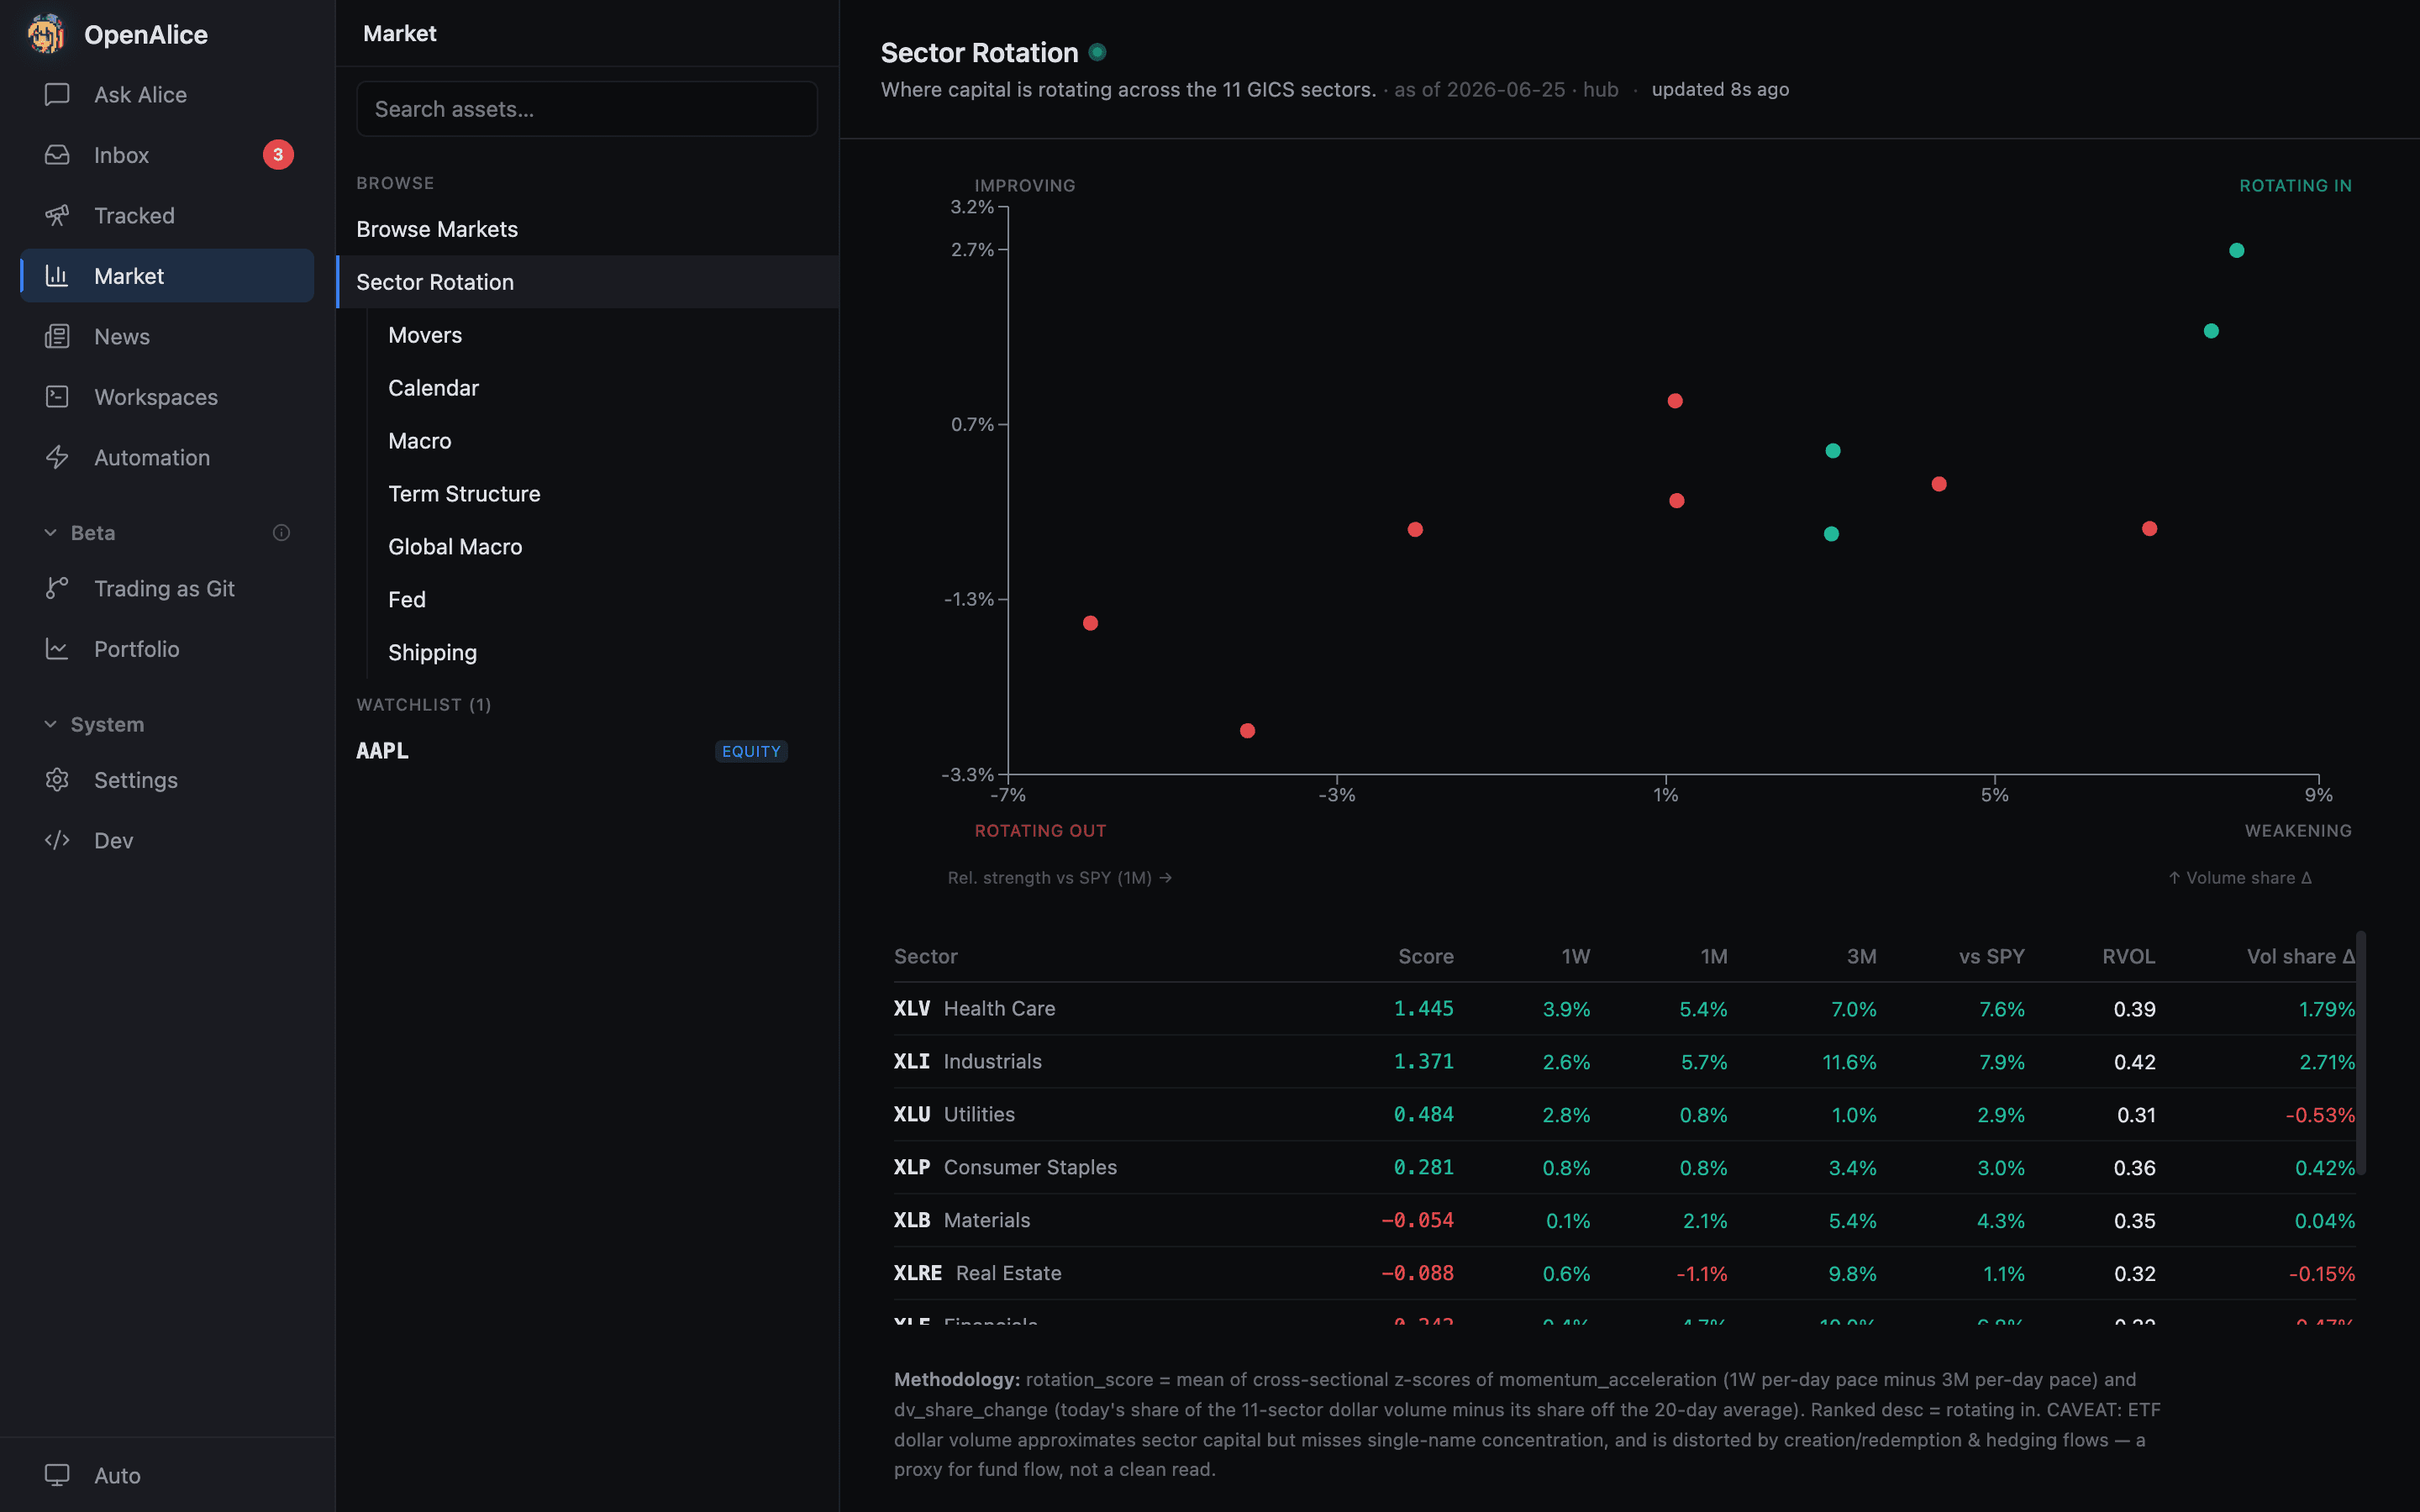Viewport: 2420px width, 1512px height.
Task: Click the Auto monitor icon
Action: [x=57, y=1476]
